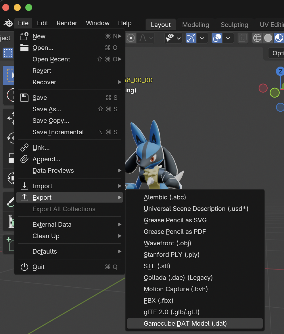Click the red negative X gizmo circle
This screenshot has width=284, height=334.
(x=263, y=88)
